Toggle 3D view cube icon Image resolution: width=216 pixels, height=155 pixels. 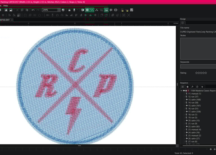click(82, 10)
